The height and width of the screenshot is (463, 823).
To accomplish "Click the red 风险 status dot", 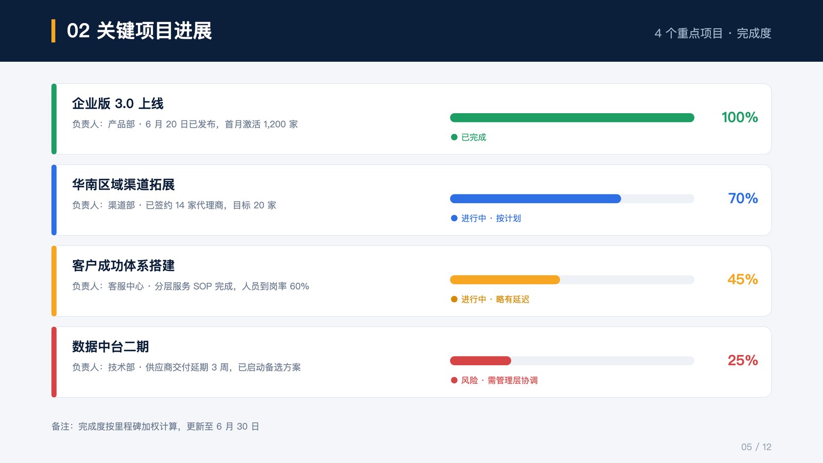I will 454,380.
